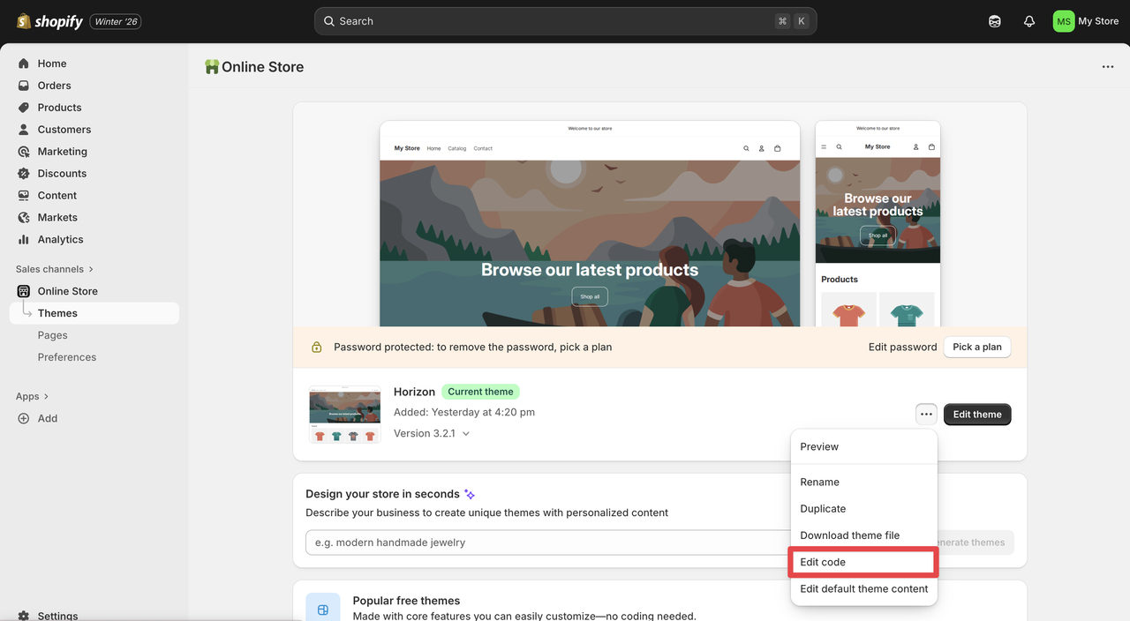1130x621 pixels.
Task: Open the Shopify Inbox icon in the header
Action: [x=994, y=20]
